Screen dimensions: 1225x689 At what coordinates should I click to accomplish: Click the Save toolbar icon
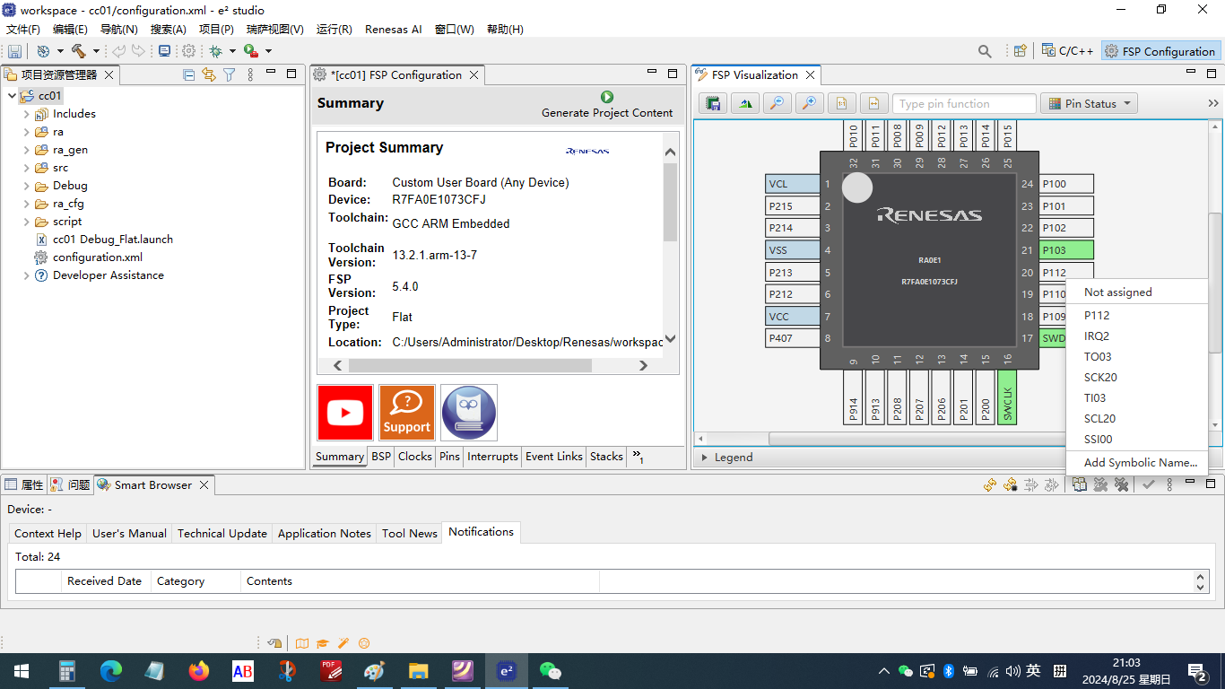(x=15, y=51)
